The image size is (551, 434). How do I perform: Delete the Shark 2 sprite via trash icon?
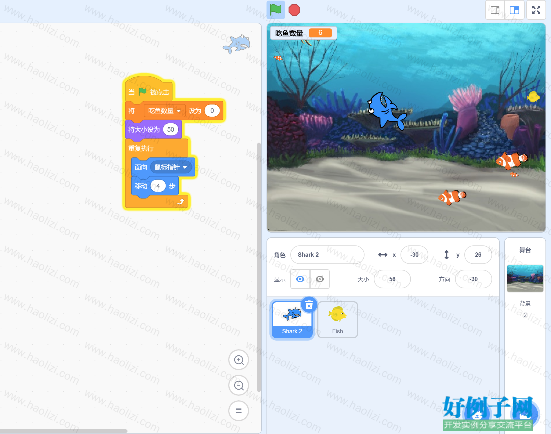click(309, 305)
